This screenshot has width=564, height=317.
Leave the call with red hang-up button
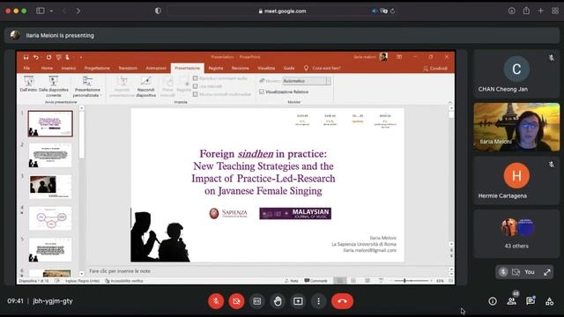[342, 301]
